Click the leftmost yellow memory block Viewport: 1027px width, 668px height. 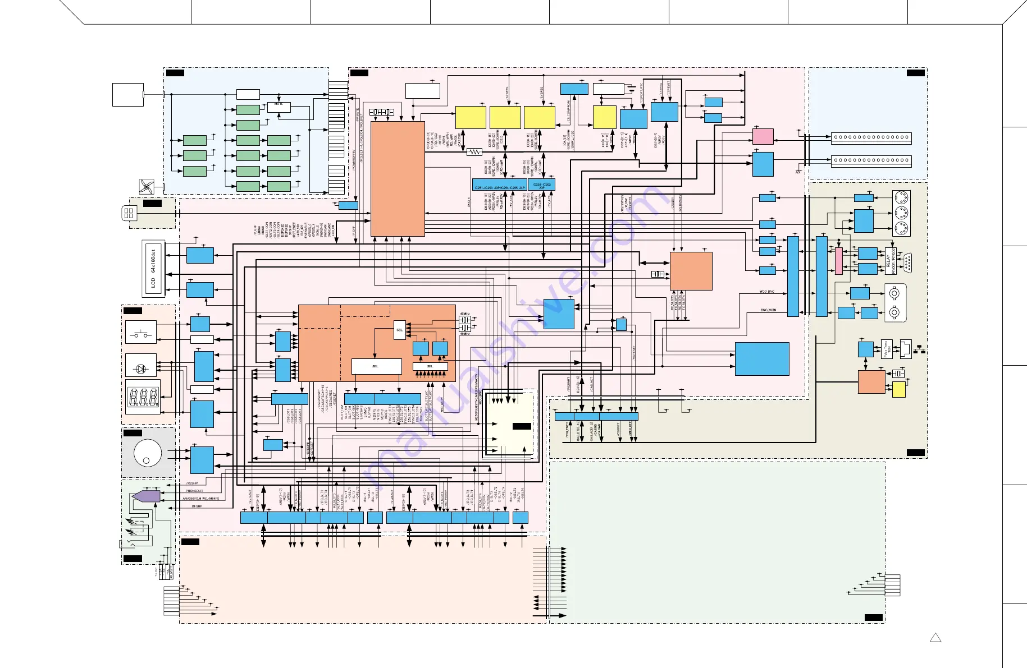click(471, 117)
